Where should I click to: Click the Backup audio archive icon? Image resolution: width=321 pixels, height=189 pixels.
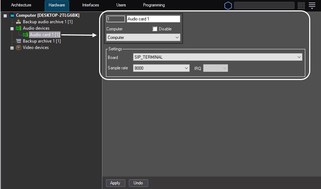coord(18,22)
